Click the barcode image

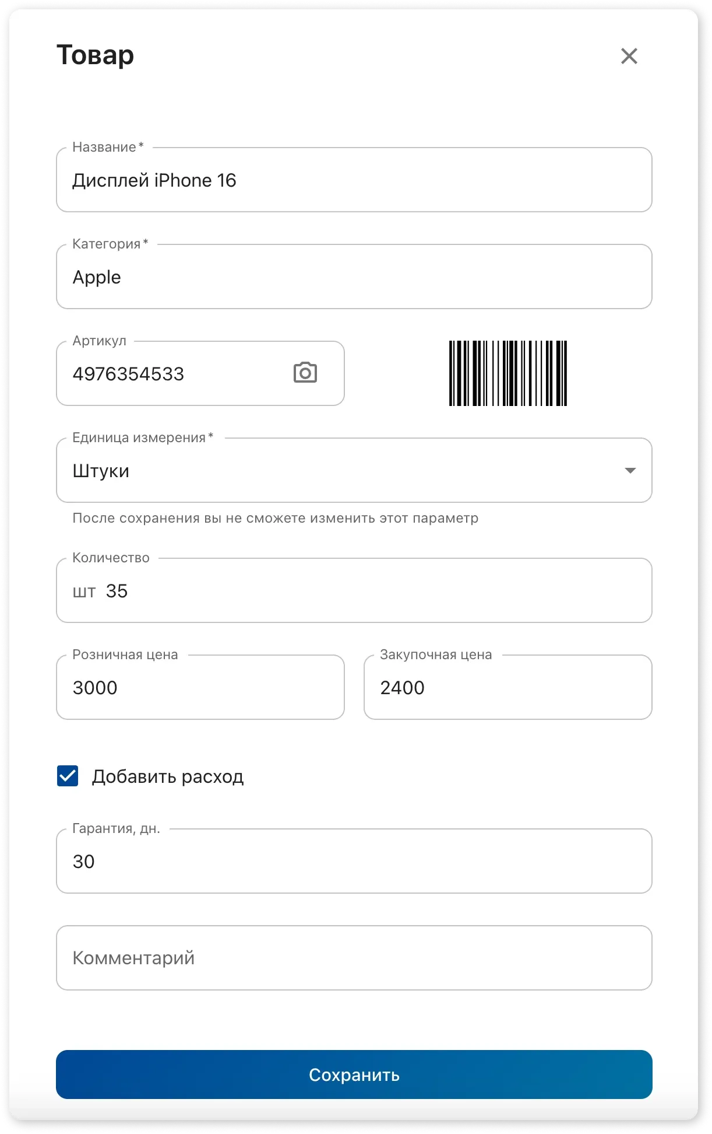coord(507,373)
